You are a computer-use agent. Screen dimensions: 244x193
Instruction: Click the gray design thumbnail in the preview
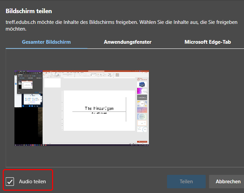pyautogui.click(x=142, y=97)
